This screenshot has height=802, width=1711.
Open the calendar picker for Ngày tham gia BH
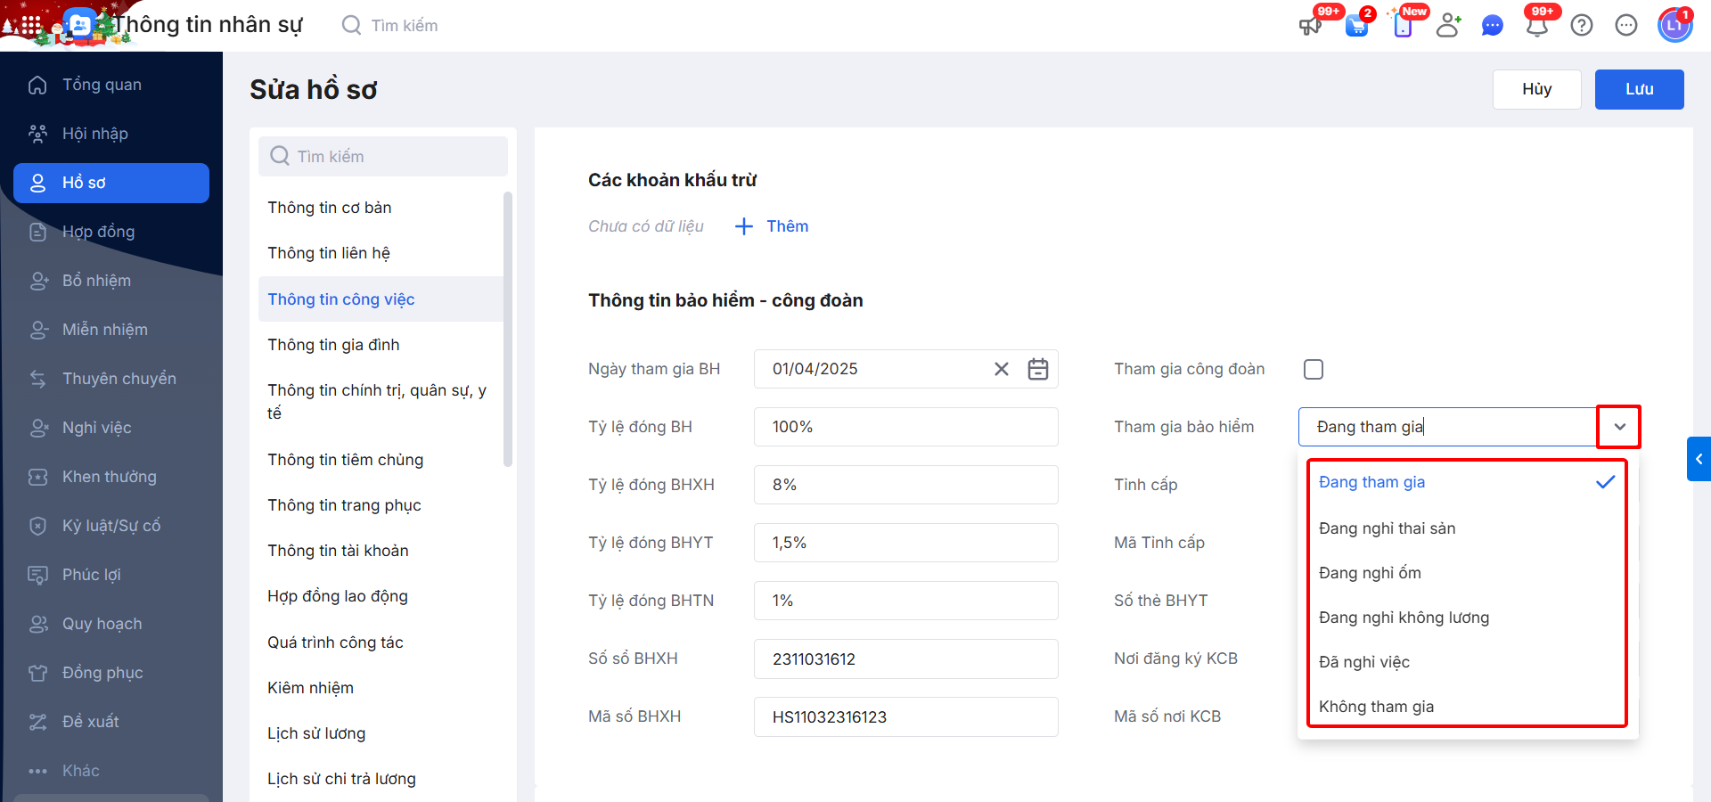[x=1038, y=369]
